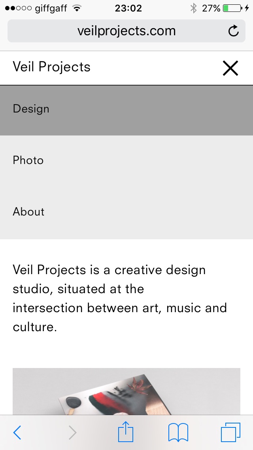Close the navigation menu with the X

230,68
